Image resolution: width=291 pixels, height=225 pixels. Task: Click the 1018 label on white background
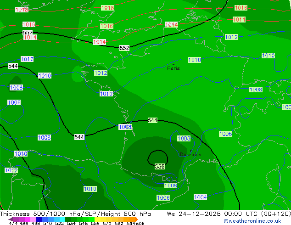point(22,10)
